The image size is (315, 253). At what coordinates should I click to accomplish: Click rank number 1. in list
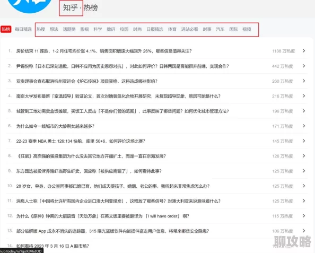click(x=10, y=51)
